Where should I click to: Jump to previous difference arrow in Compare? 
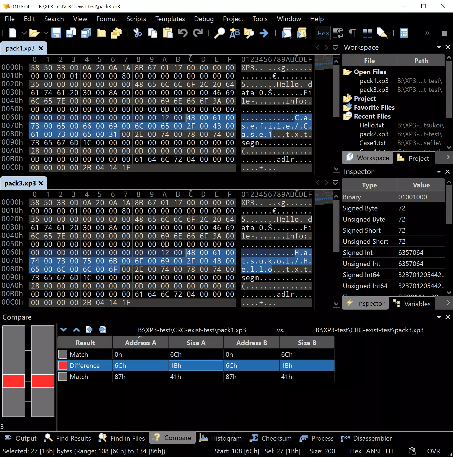coord(76,330)
